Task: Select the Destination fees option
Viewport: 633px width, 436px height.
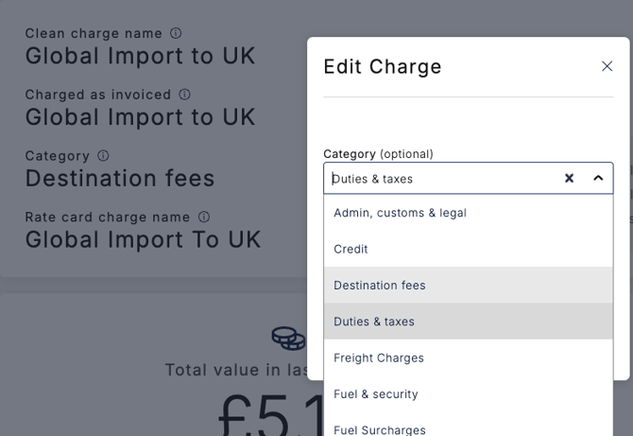Action: [x=380, y=286]
